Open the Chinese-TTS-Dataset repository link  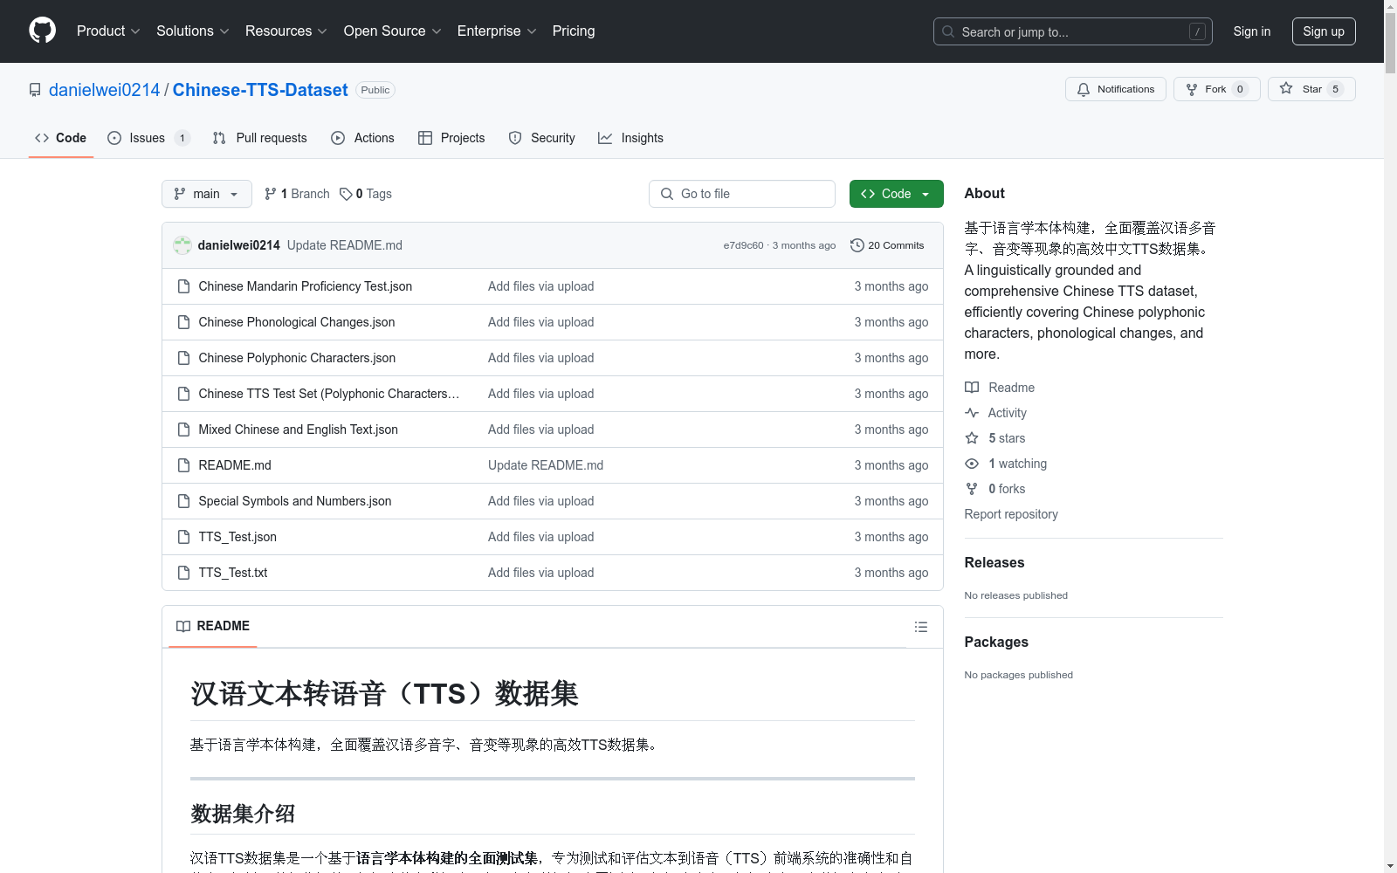coord(260,90)
